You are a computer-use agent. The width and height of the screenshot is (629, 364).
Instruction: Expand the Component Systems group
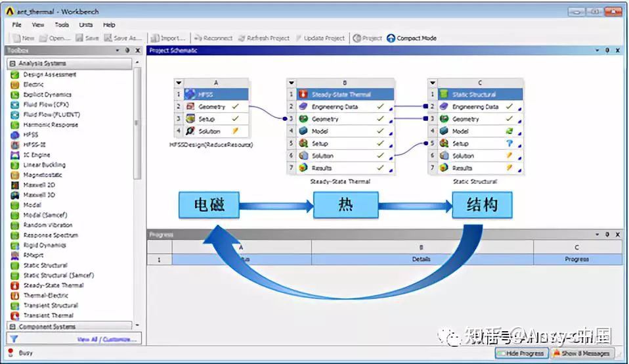pos(12,327)
